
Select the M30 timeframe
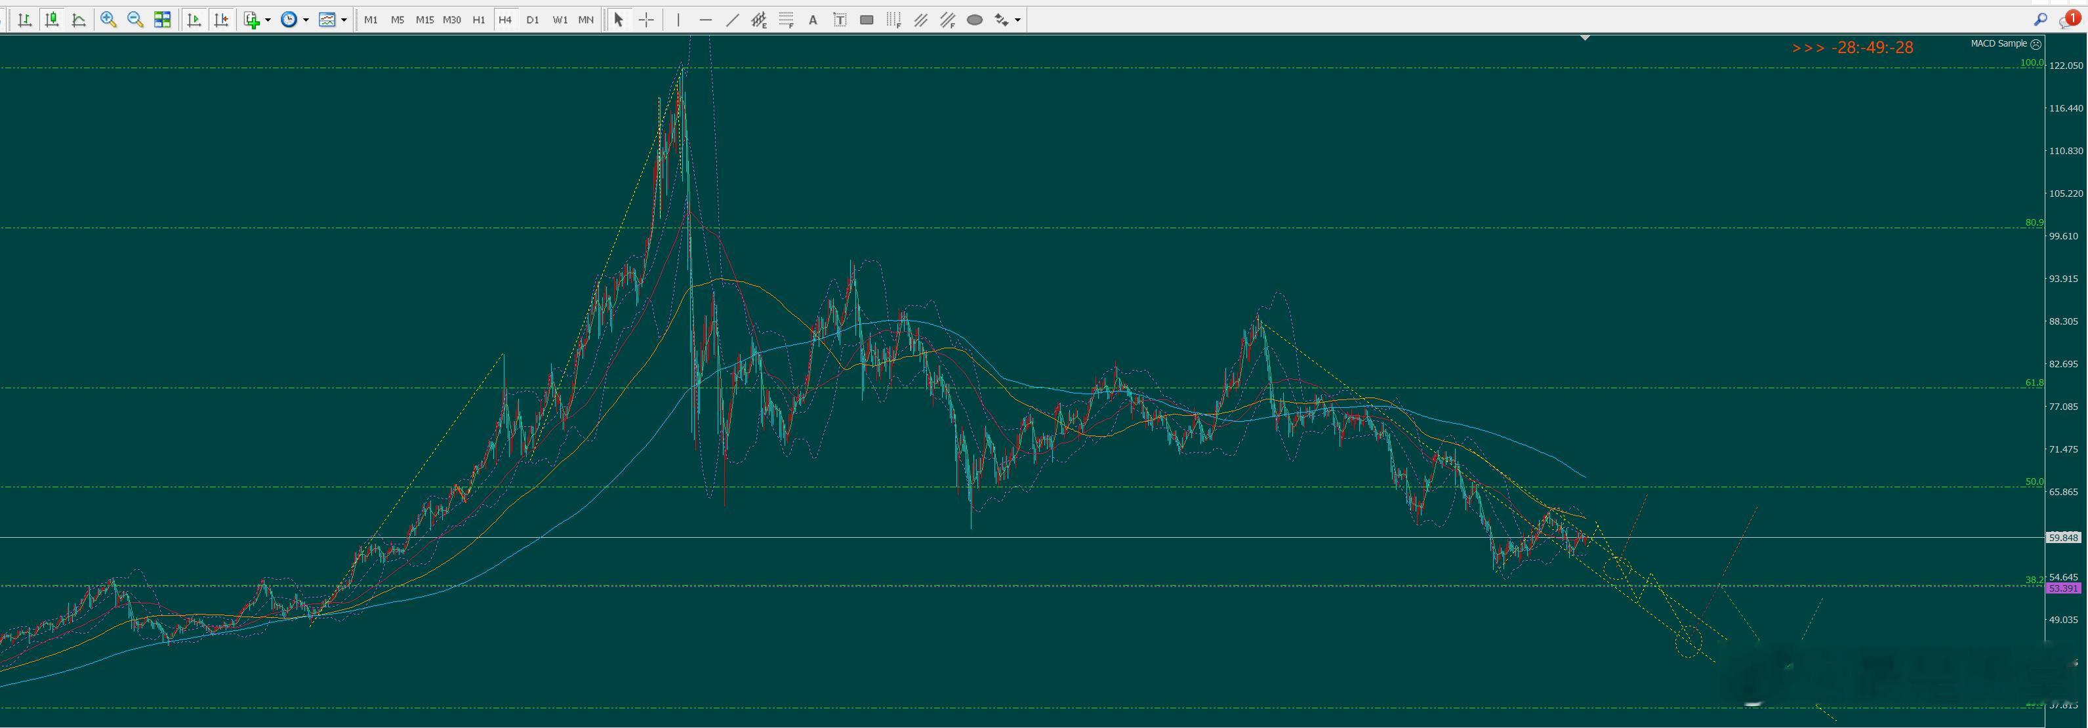(451, 20)
